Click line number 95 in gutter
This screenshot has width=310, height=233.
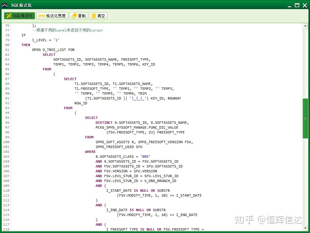7,118
